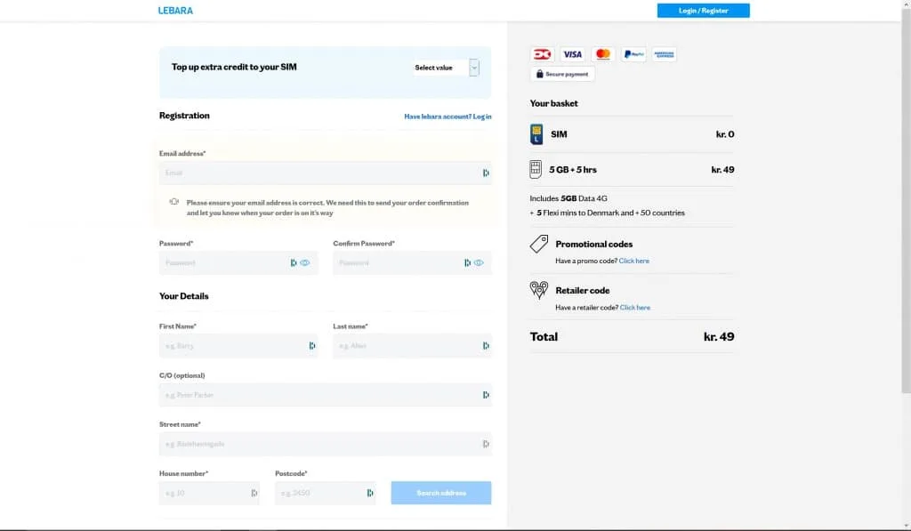The height and width of the screenshot is (531, 911).
Task: Select the Postcode input field
Action: (x=320, y=493)
